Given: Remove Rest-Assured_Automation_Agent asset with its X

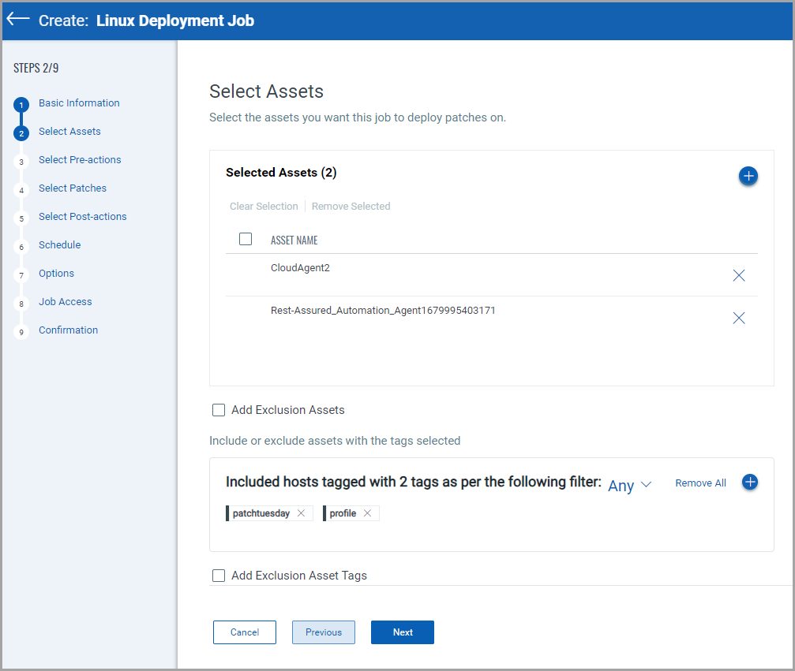Looking at the screenshot, I should click(739, 318).
